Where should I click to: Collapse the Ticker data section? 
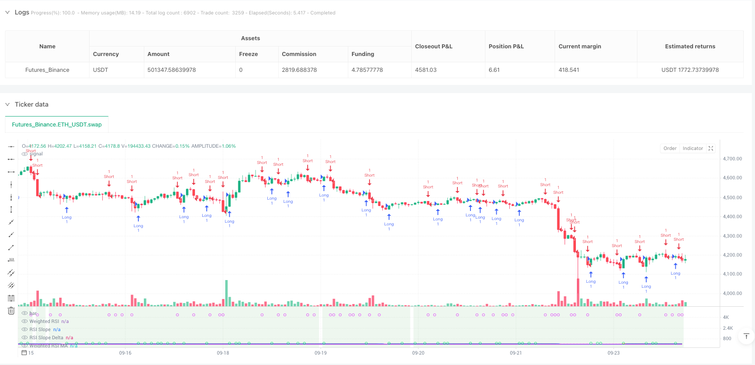pos(7,104)
